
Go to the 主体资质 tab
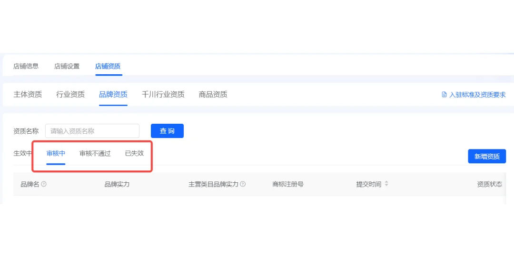click(28, 94)
